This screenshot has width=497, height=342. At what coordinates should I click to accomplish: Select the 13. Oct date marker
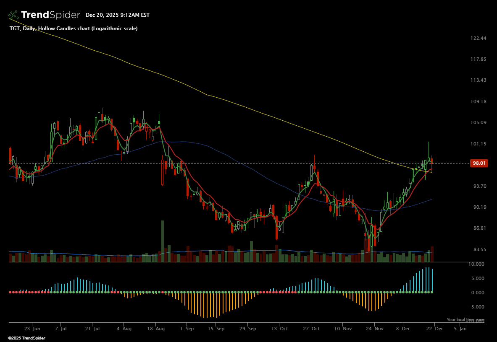coord(279,329)
